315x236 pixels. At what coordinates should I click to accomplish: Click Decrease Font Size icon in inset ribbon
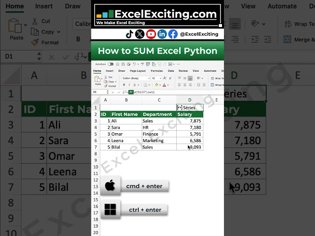(x=171, y=78)
